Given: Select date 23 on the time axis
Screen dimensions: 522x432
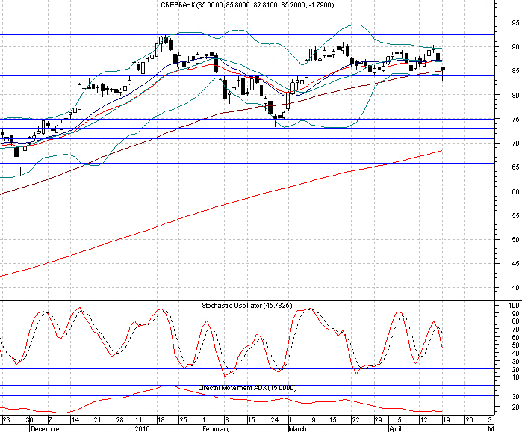Looking at the screenshot, I should tap(6, 420).
